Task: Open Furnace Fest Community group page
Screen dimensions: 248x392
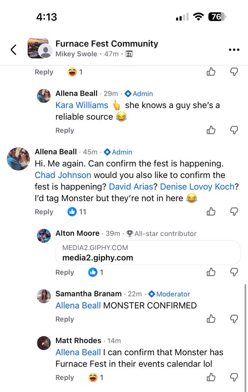Action: (107, 44)
